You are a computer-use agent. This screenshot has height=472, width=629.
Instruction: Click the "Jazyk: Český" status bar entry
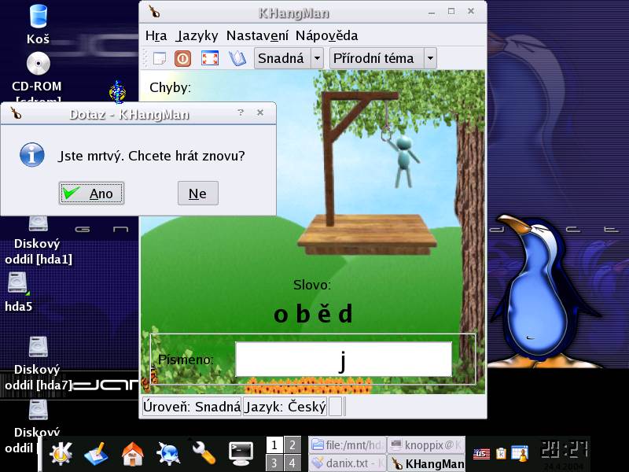285,407
